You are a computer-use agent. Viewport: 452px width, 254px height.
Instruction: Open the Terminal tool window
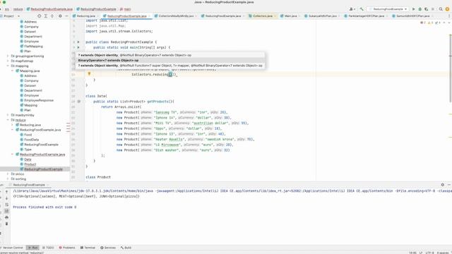(88, 248)
